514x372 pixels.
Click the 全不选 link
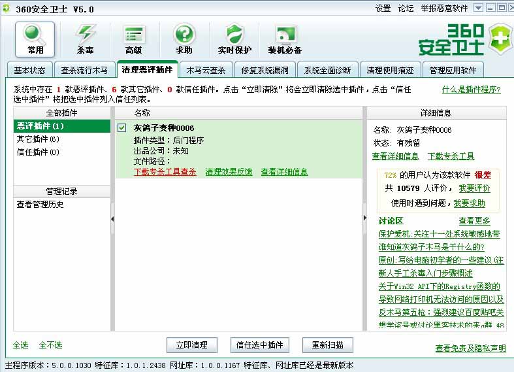click(50, 345)
